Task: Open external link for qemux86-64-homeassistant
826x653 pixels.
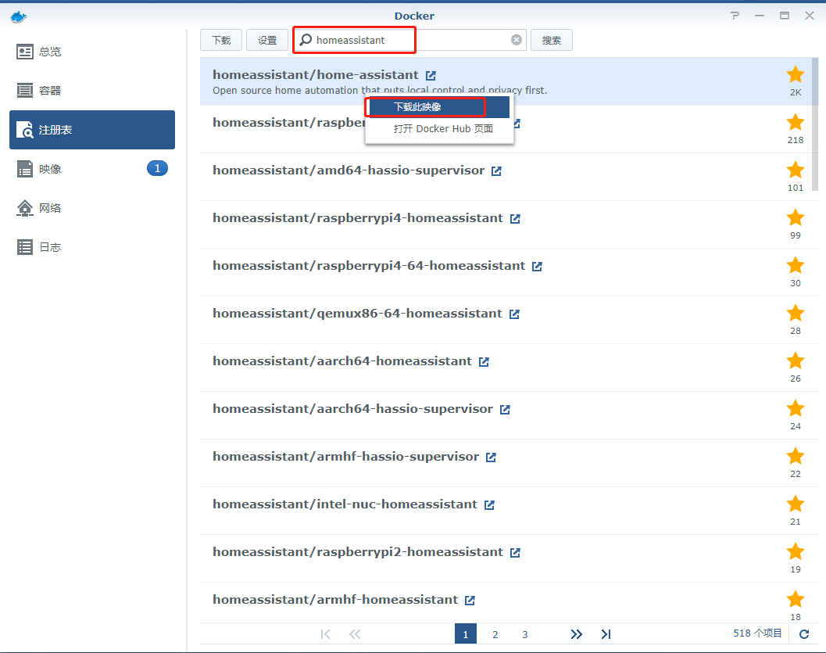Action: tap(515, 314)
